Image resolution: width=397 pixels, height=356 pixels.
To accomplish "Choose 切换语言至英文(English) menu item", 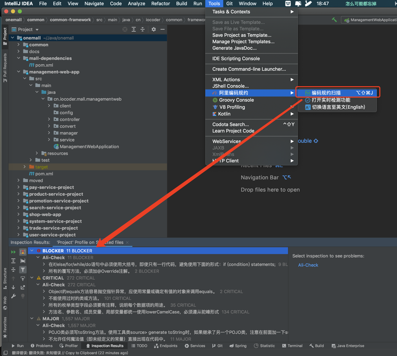I will [x=337, y=107].
